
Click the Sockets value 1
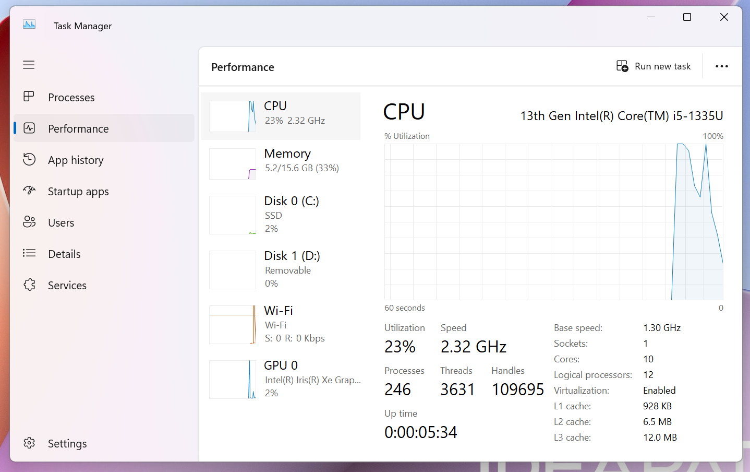tap(646, 344)
